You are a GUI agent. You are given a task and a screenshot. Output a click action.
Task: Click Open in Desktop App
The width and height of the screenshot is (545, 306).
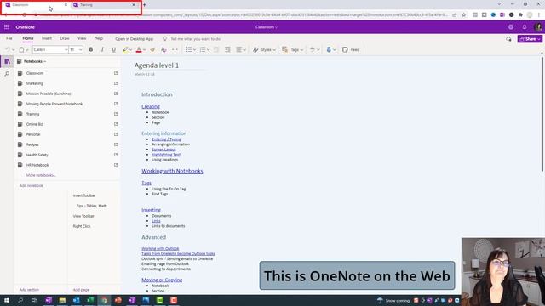point(135,39)
